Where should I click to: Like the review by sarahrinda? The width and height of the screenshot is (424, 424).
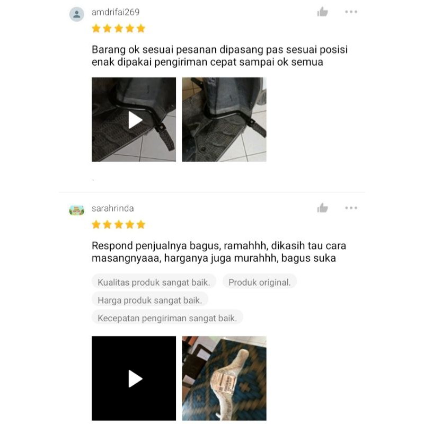tap(322, 208)
